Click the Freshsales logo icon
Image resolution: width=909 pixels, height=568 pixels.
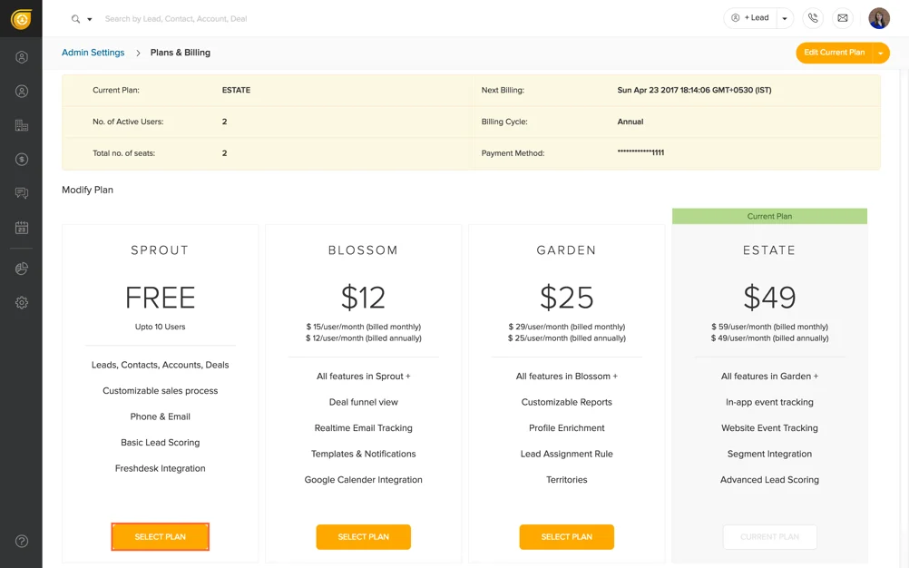click(21, 18)
